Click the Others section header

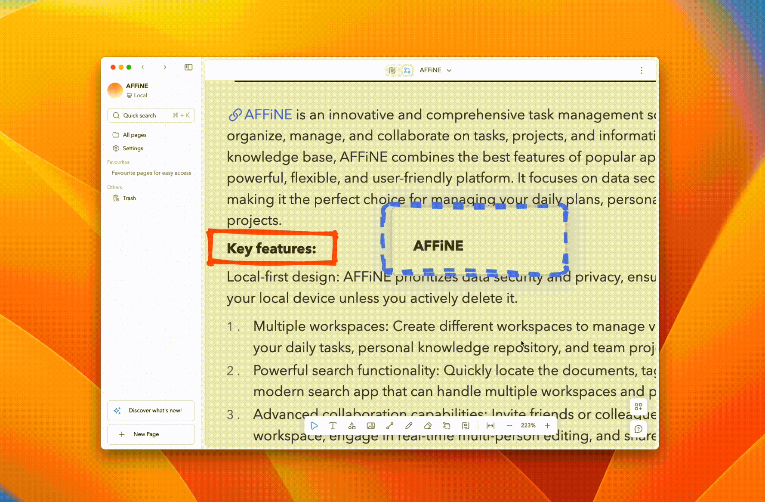(x=114, y=187)
